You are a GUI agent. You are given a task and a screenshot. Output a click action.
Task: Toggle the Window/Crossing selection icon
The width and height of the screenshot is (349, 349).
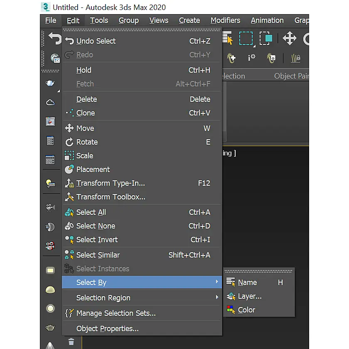coord(266,39)
